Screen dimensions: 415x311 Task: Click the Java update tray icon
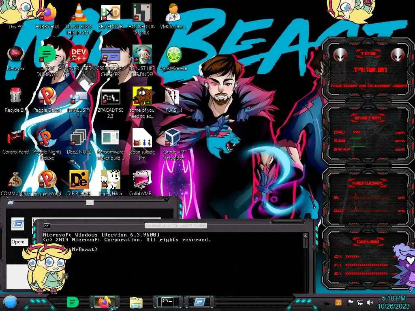click(338, 302)
